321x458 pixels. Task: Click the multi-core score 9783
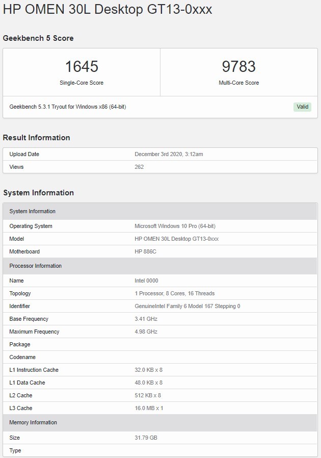238,66
